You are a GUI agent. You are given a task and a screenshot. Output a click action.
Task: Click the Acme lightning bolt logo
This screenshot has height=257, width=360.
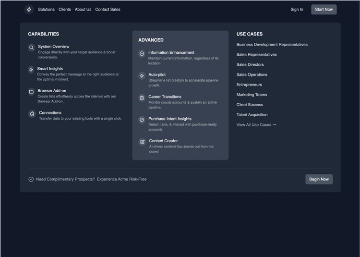(29, 10)
